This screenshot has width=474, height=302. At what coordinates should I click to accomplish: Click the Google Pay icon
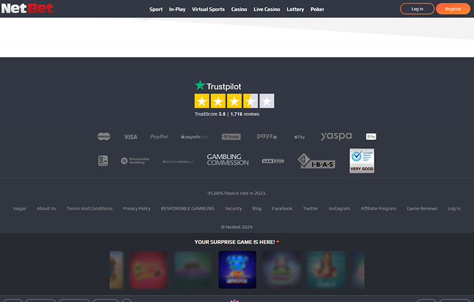tap(371, 137)
